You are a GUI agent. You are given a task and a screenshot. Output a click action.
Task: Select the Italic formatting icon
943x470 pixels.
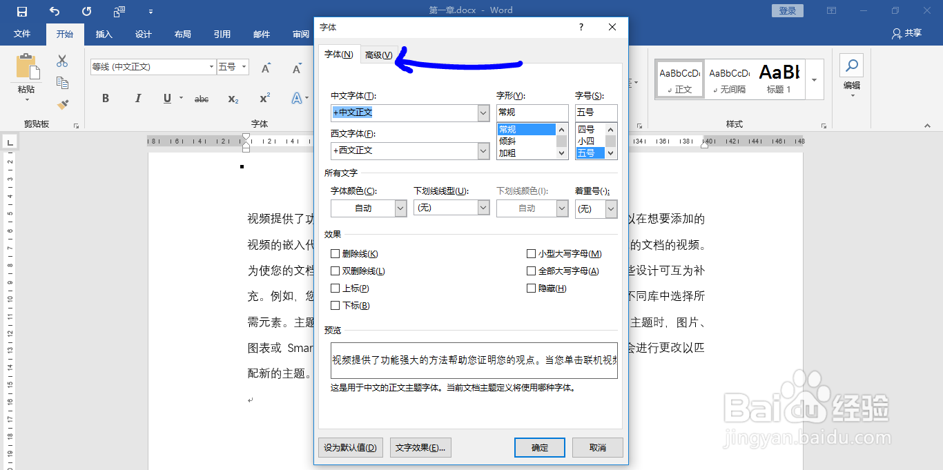(137, 99)
